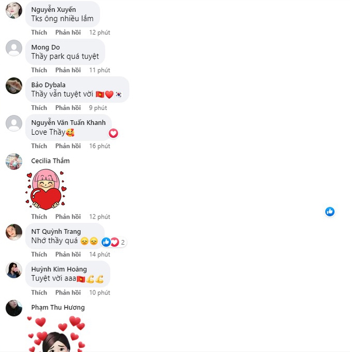Viewport: 350px width, 352px height.
Task: Open Bảo Dybala's profile picture
Action: pyautogui.click(x=14, y=86)
